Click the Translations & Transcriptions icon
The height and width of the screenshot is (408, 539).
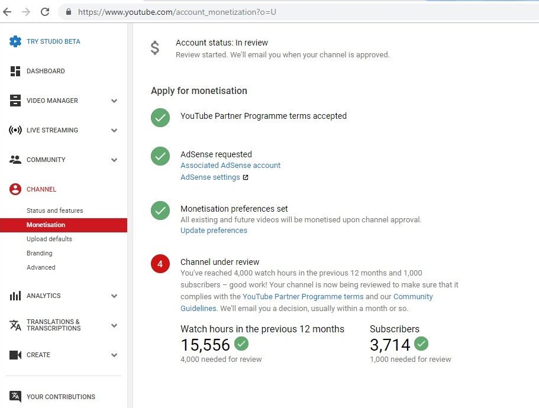(15, 325)
